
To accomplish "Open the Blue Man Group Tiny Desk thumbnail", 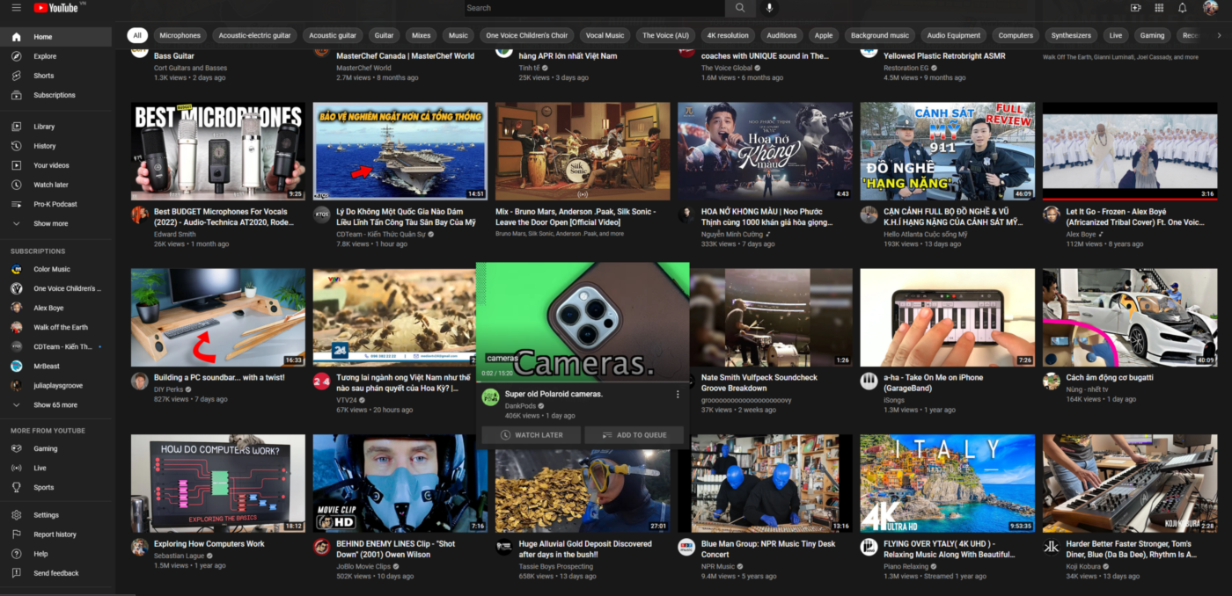I will 765,483.
